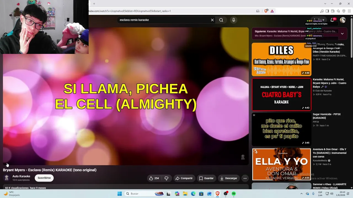Viewport: 353px width, 198px height.
Task: Open 'Karaoke: Maluma Ft Noriel' video title link
Action: 330,83
